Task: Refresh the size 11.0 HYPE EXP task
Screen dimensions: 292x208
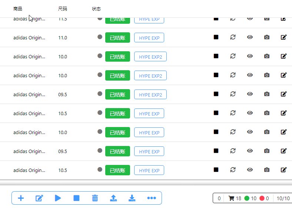Action: tap(233, 38)
